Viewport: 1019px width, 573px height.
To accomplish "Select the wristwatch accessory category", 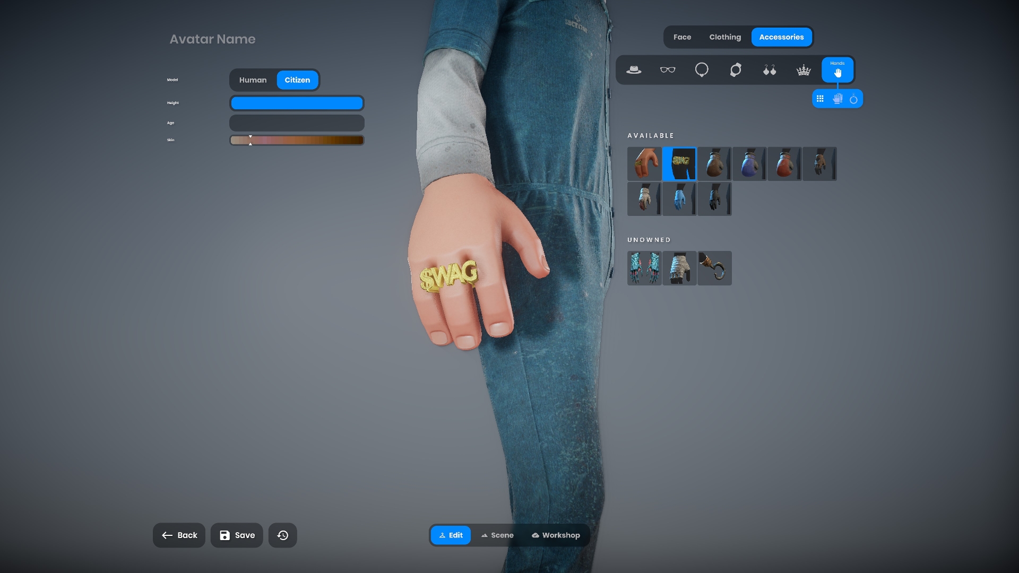I will click(x=736, y=70).
